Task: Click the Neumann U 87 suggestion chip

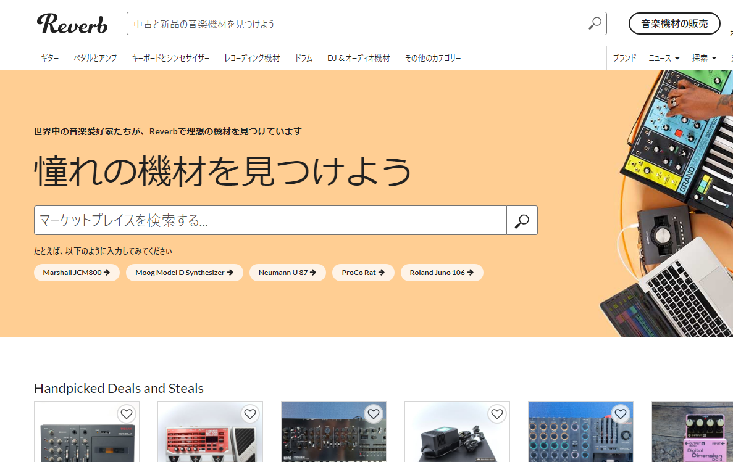Action: click(x=288, y=273)
